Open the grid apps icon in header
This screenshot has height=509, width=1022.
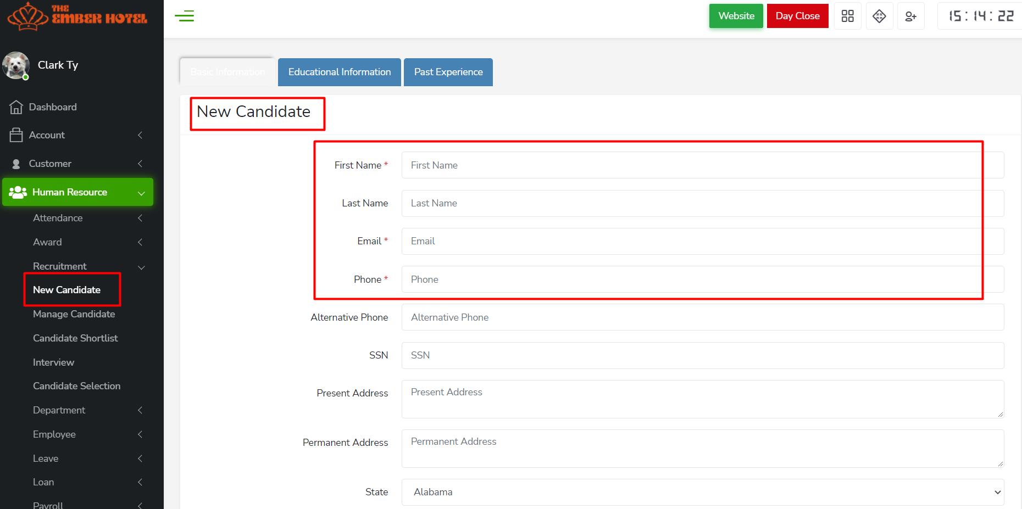click(847, 16)
